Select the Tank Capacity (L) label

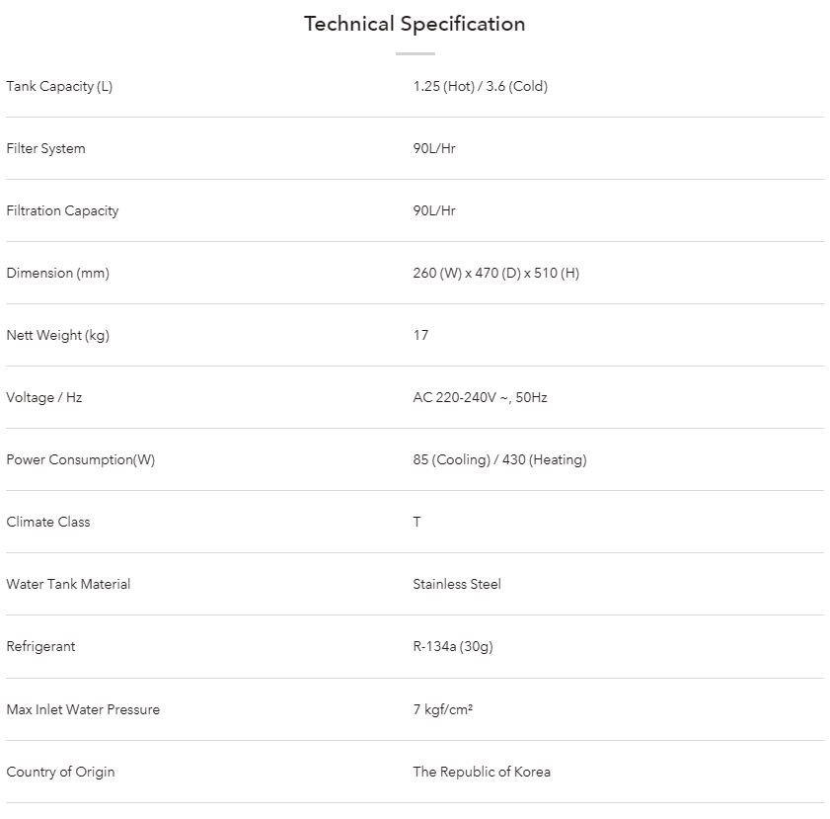point(59,86)
